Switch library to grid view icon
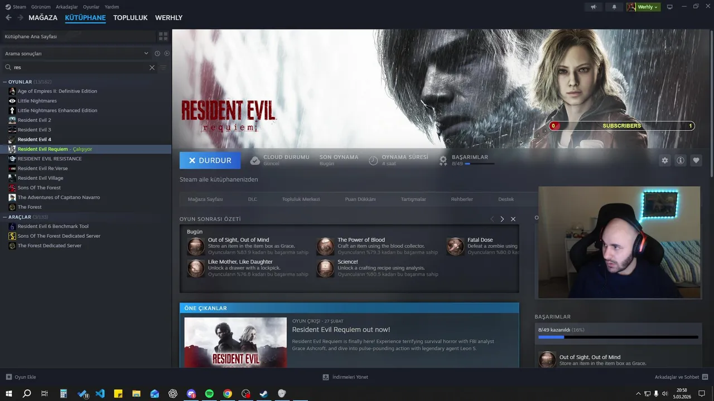 (163, 36)
